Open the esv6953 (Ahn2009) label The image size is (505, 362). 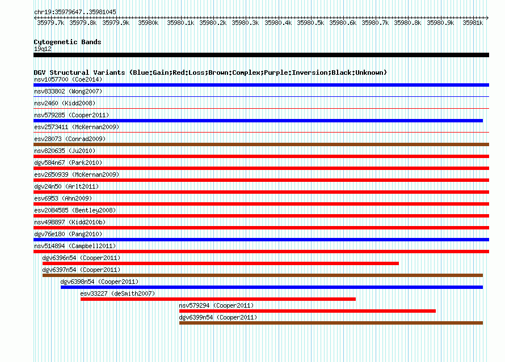pos(63,198)
